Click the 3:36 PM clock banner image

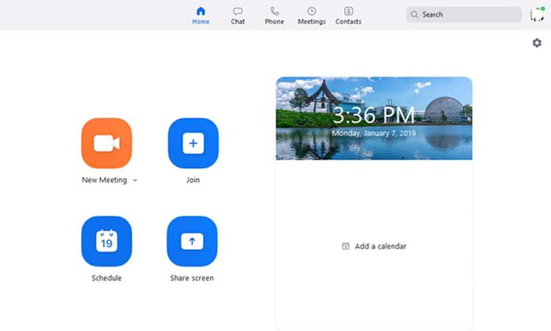[x=373, y=119]
